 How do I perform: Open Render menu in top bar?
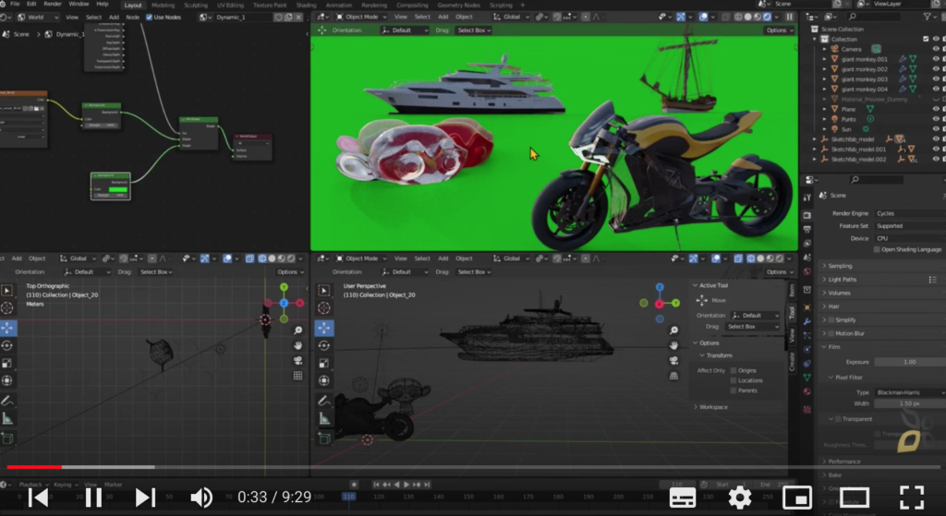(x=53, y=5)
